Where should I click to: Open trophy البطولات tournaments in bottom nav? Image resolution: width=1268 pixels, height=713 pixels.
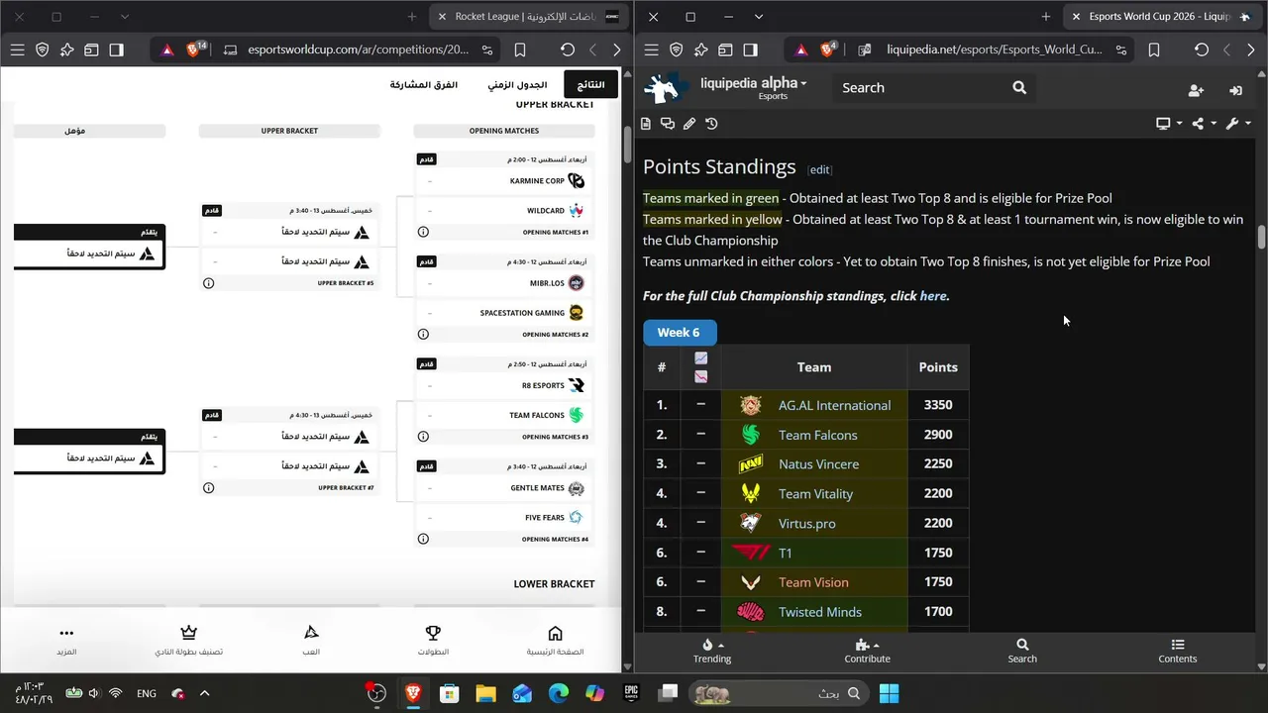[x=433, y=640]
